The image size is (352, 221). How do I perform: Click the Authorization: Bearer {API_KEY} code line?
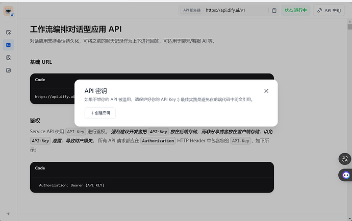(71, 185)
